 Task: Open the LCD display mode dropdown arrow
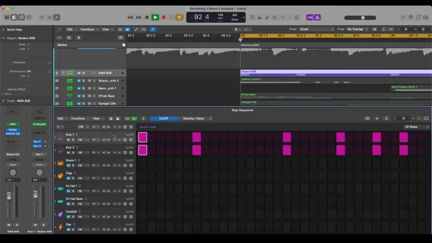[244, 18]
